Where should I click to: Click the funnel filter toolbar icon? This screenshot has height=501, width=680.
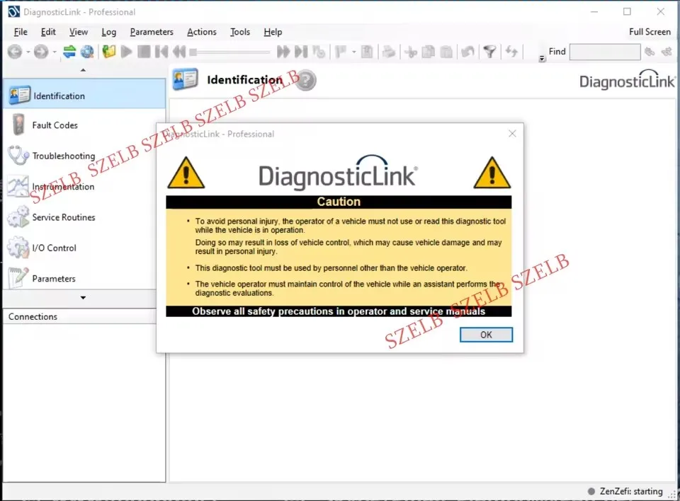click(489, 52)
